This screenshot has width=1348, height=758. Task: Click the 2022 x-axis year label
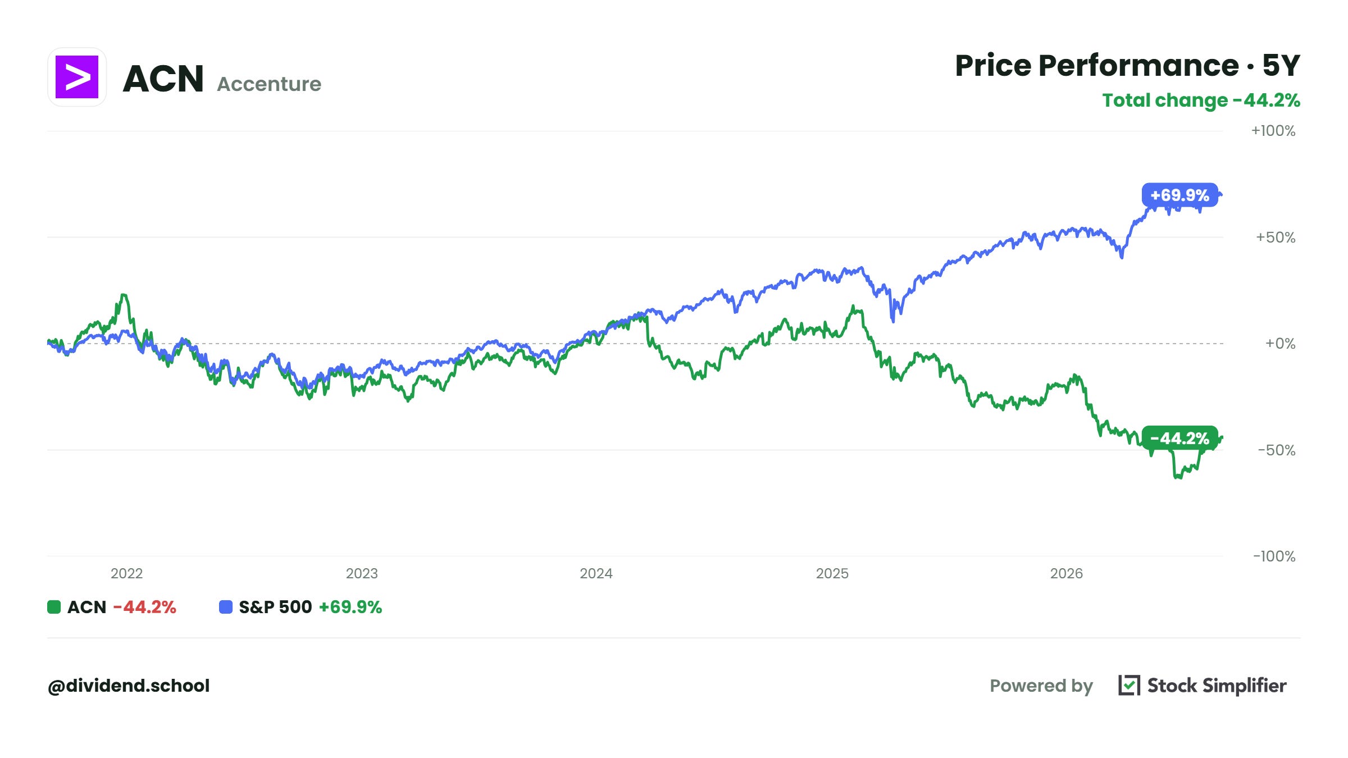click(x=126, y=573)
